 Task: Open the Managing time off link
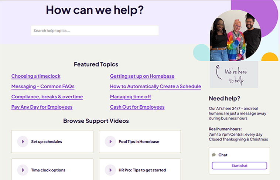(x=130, y=97)
